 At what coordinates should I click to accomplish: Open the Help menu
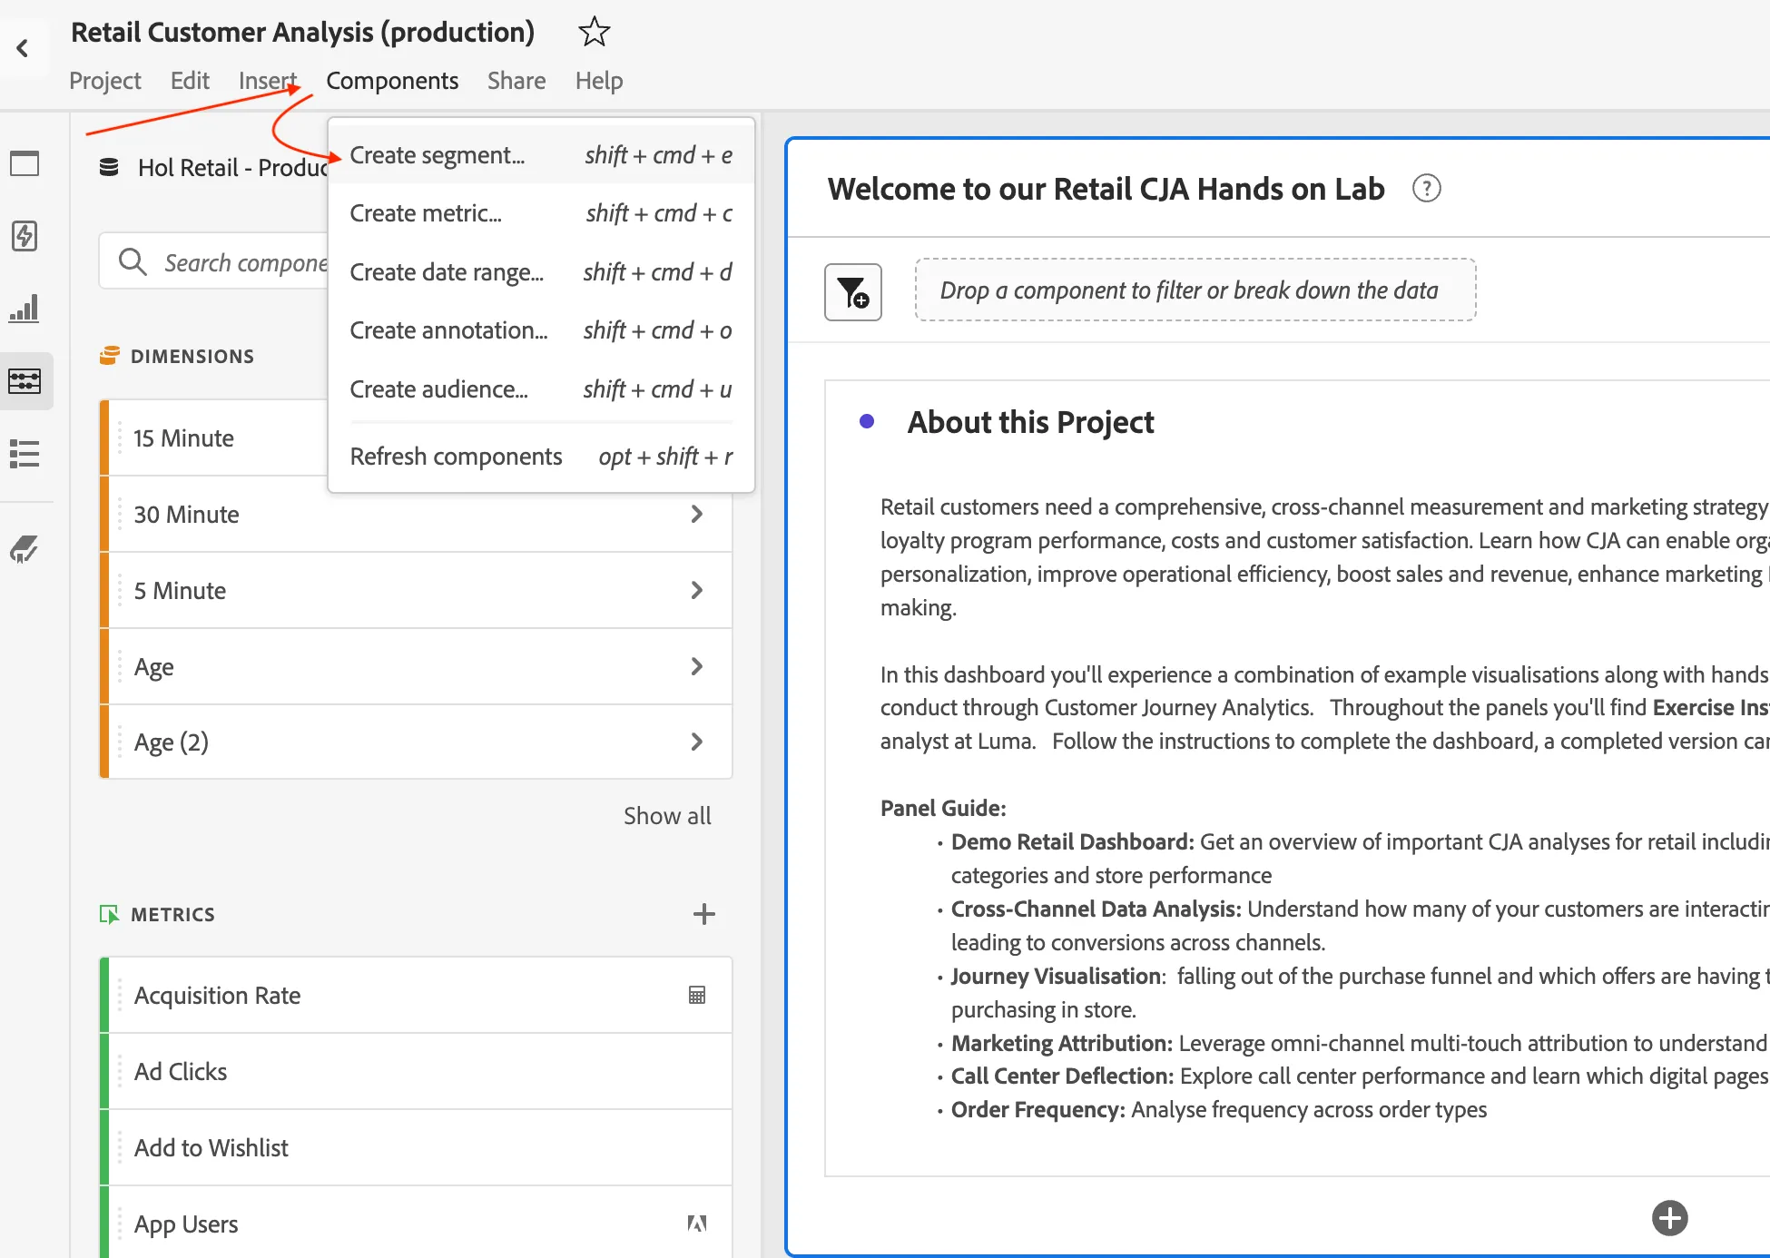[599, 81]
